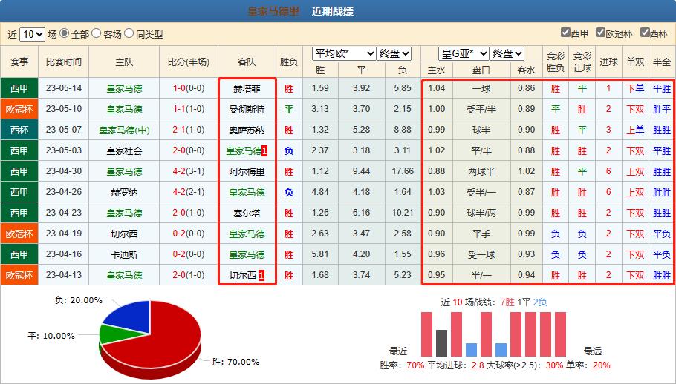Open the 平均欧* odds dropdown
This screenshot has width=676, height=384.
coord(344,54)
